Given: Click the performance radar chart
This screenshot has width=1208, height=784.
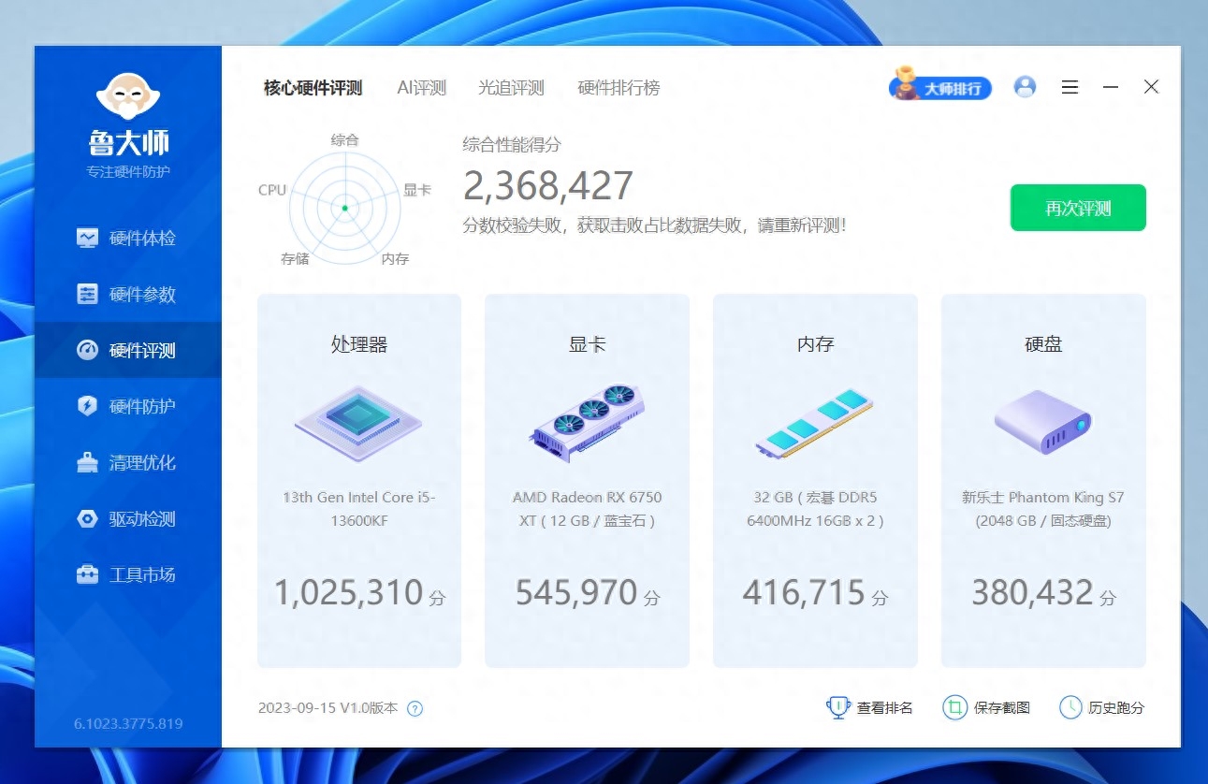Looking at the screenshot, I should pos(344,206).
